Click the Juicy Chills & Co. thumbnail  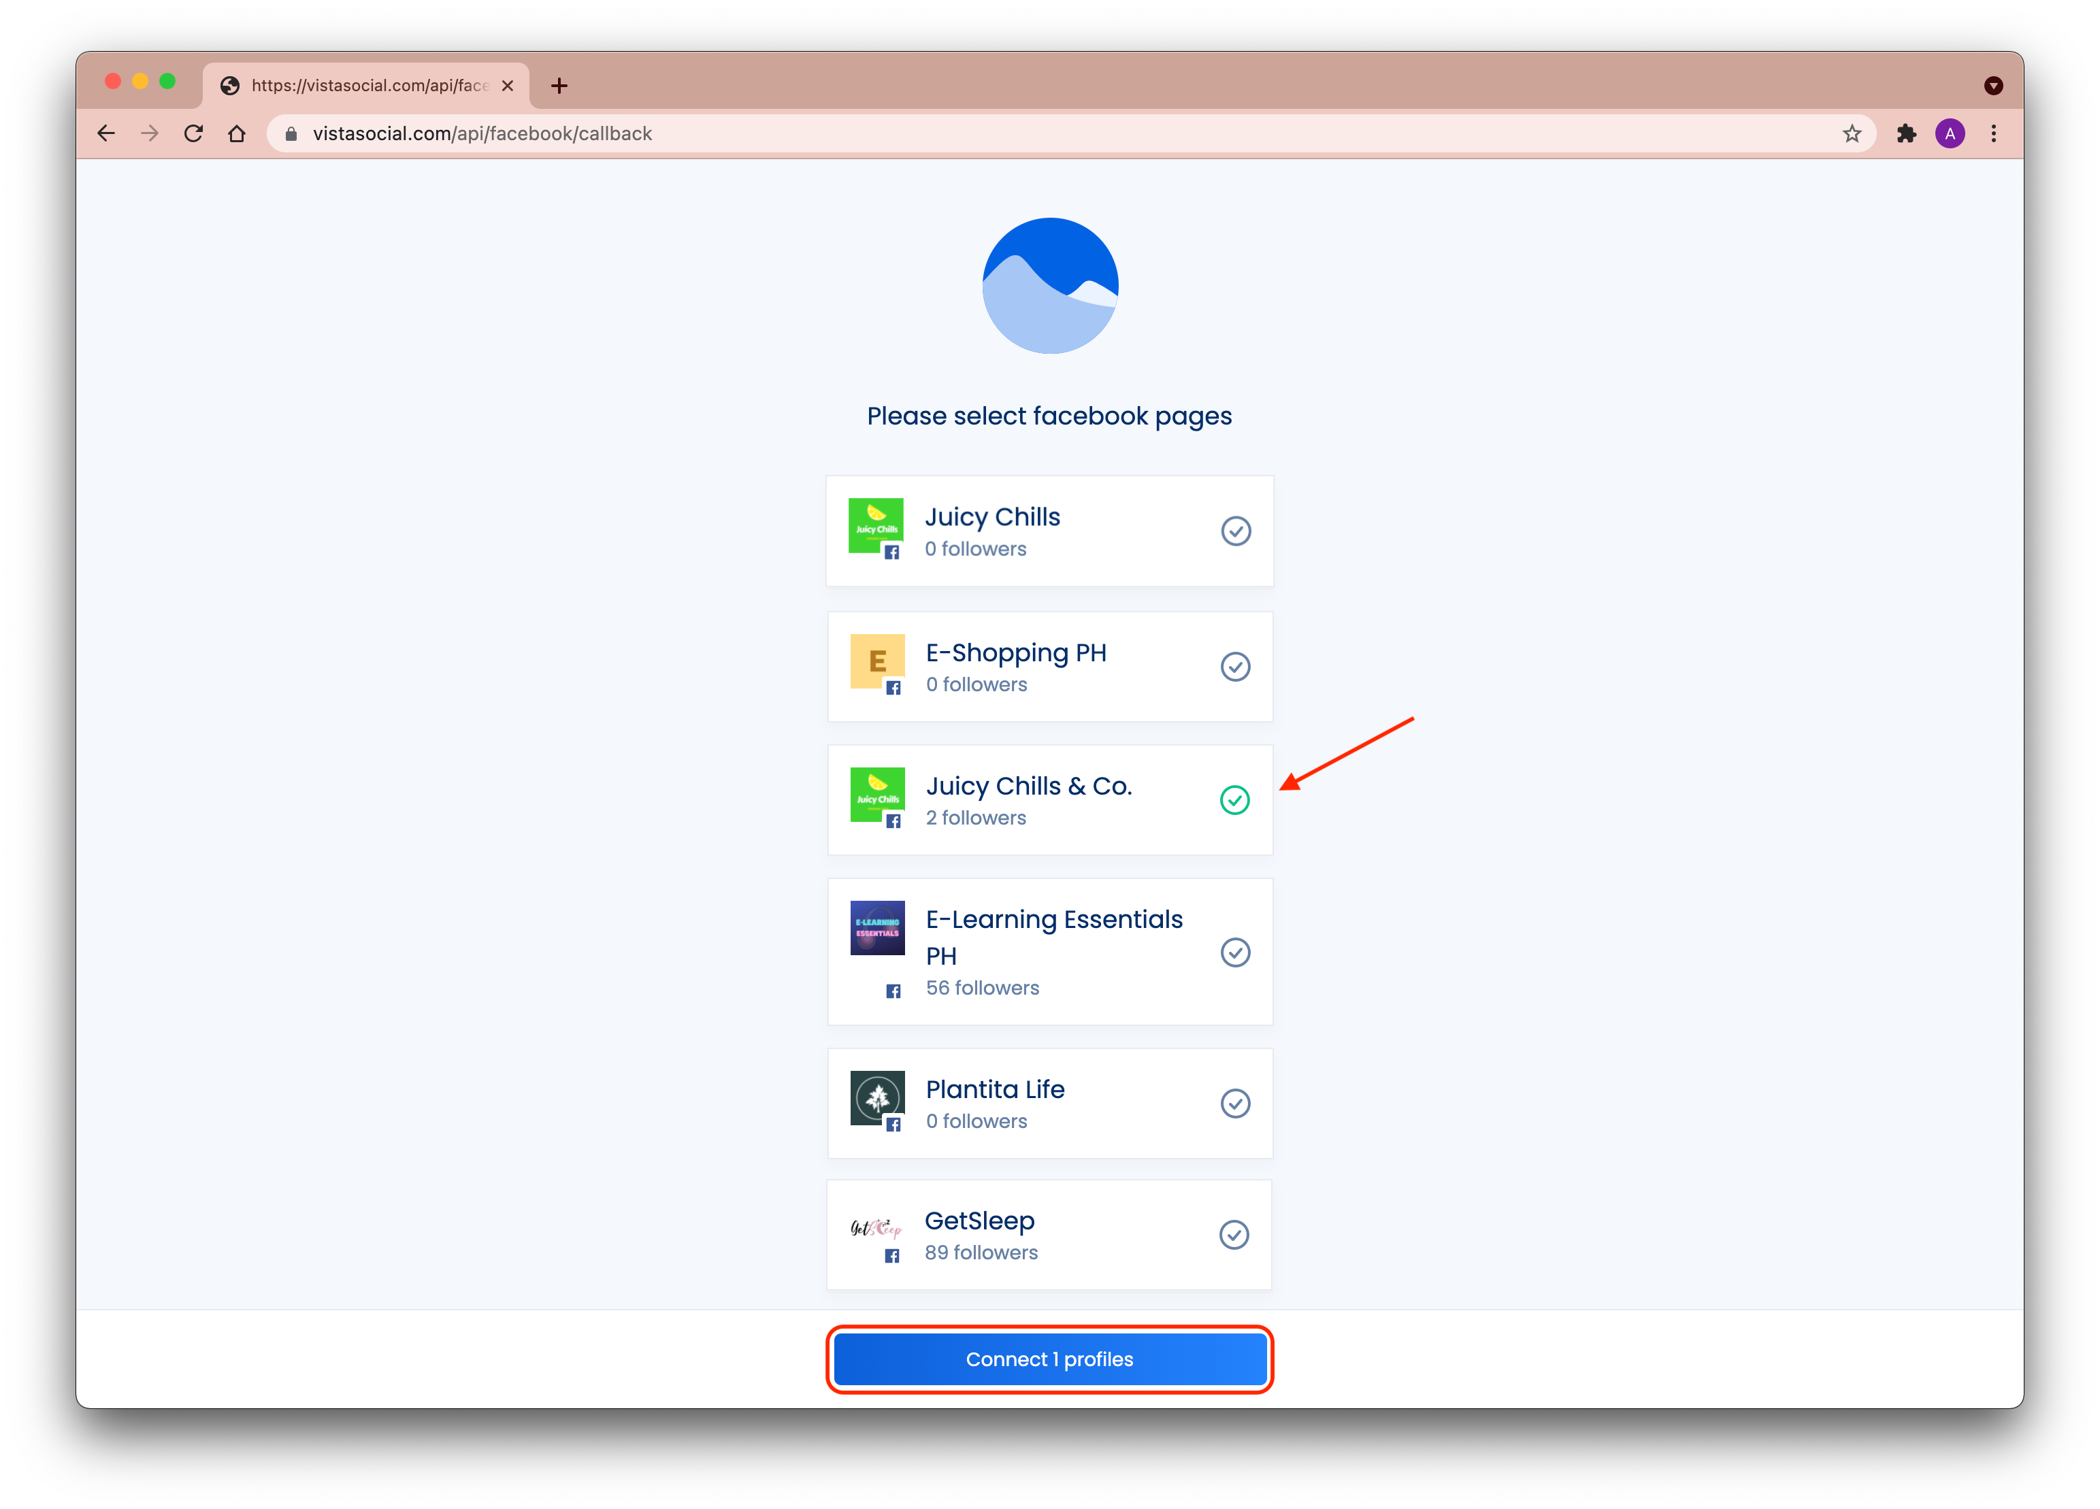pyautogui.click(x=877, y=795)
